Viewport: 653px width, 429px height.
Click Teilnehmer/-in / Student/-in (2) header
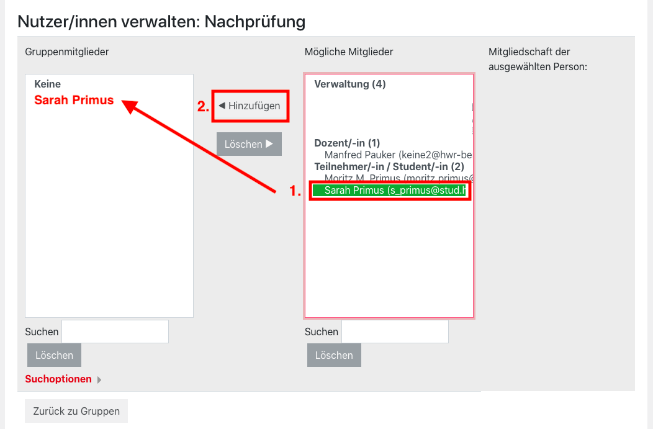[389, 166]
